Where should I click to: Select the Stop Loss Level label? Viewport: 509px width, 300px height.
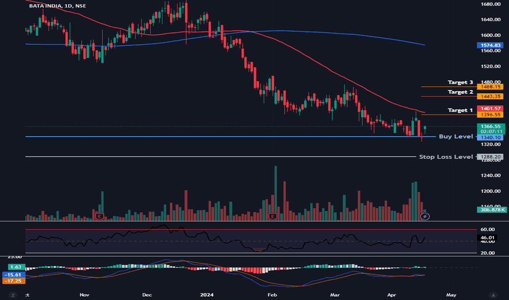click(x=446, y=157)
